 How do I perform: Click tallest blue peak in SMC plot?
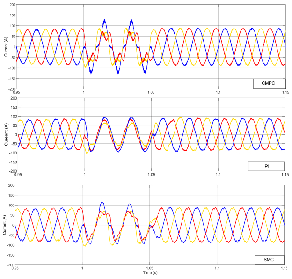click(x=102, y=203)
